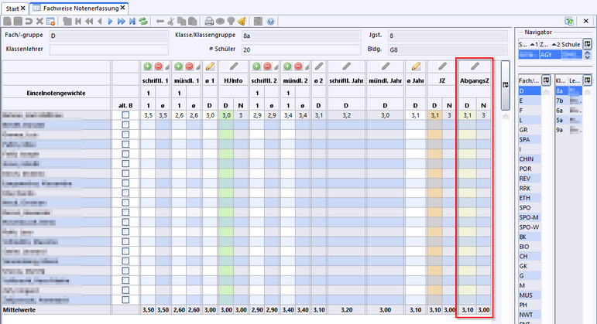Click the pencil edit icon above AbgangsZ
The height and width of the screenshot is (324, 597).
coord(474,67)
